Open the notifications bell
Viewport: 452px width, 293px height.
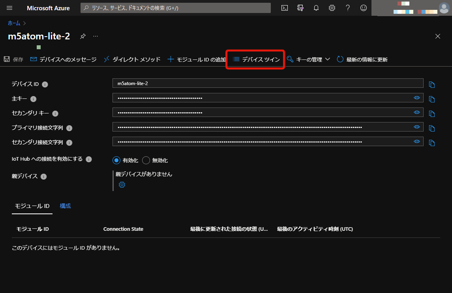click(x=316, y=8)
